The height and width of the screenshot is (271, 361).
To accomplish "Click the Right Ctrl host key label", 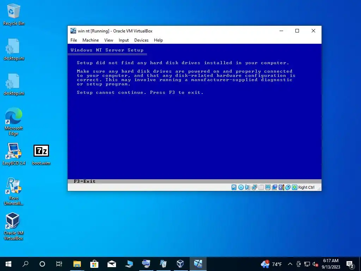I will click(x=306, y=187).
